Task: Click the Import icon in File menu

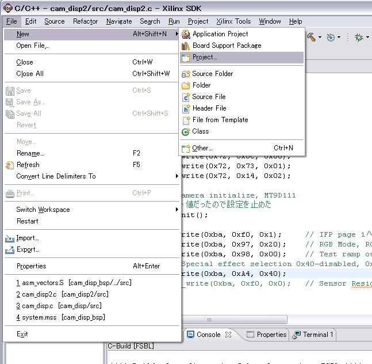Action: click(10, 238)
